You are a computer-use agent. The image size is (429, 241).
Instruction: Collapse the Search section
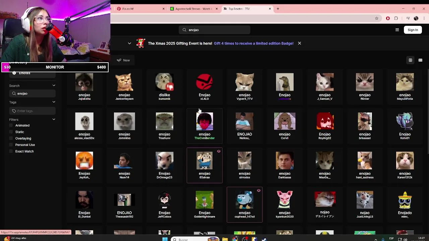click(x=54, y=86)
